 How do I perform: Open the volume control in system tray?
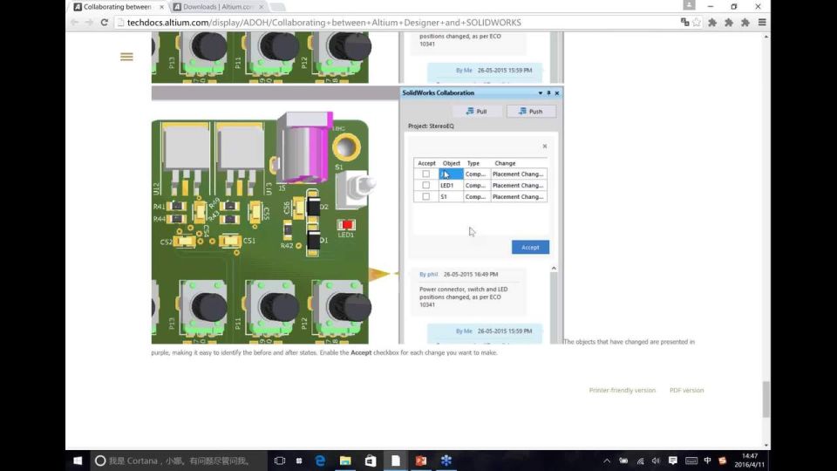[656, 461]
